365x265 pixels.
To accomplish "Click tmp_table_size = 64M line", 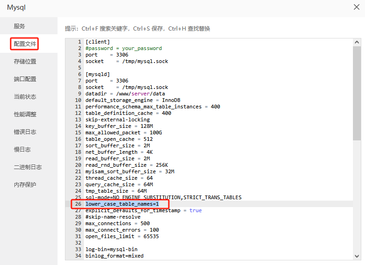I will point(116,191).
